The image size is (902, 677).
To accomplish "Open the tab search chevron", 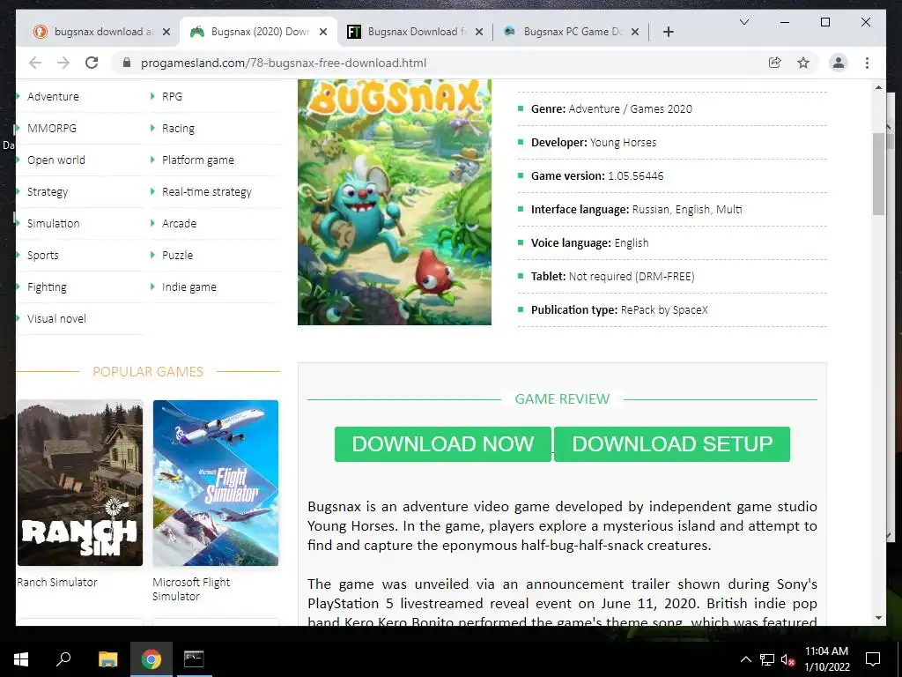I will tap(743, 22).
